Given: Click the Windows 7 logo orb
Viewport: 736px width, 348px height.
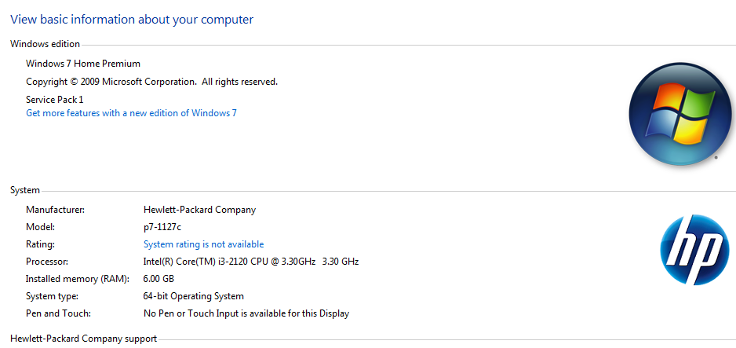Looking at the screenshot, I should [x=680, y=114].
